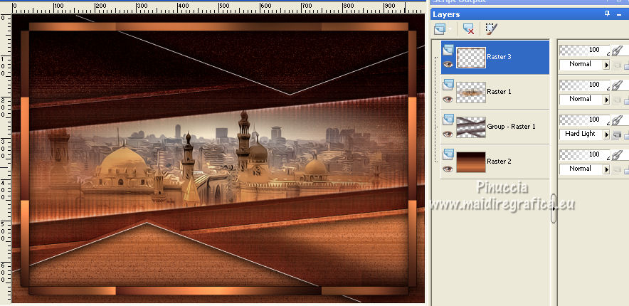
Task: Select the Raster 1 layer thumbnail
Action: 471,93
